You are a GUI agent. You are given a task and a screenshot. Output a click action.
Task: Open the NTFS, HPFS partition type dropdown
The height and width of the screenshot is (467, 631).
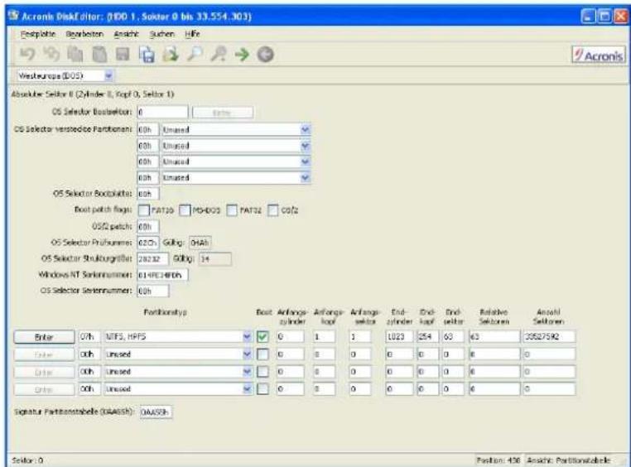coord(247,337)
